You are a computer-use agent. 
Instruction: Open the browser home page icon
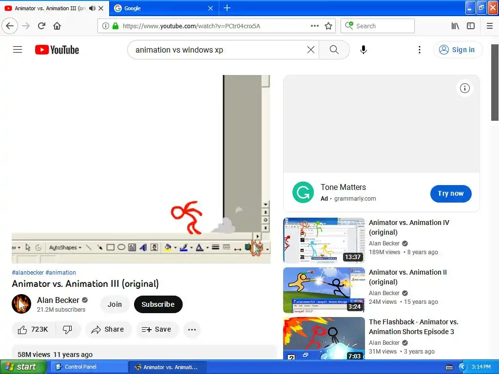[x=57, y=26]
